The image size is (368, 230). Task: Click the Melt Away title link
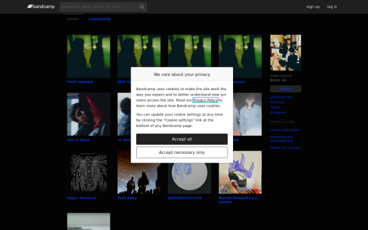click(127, 198)
